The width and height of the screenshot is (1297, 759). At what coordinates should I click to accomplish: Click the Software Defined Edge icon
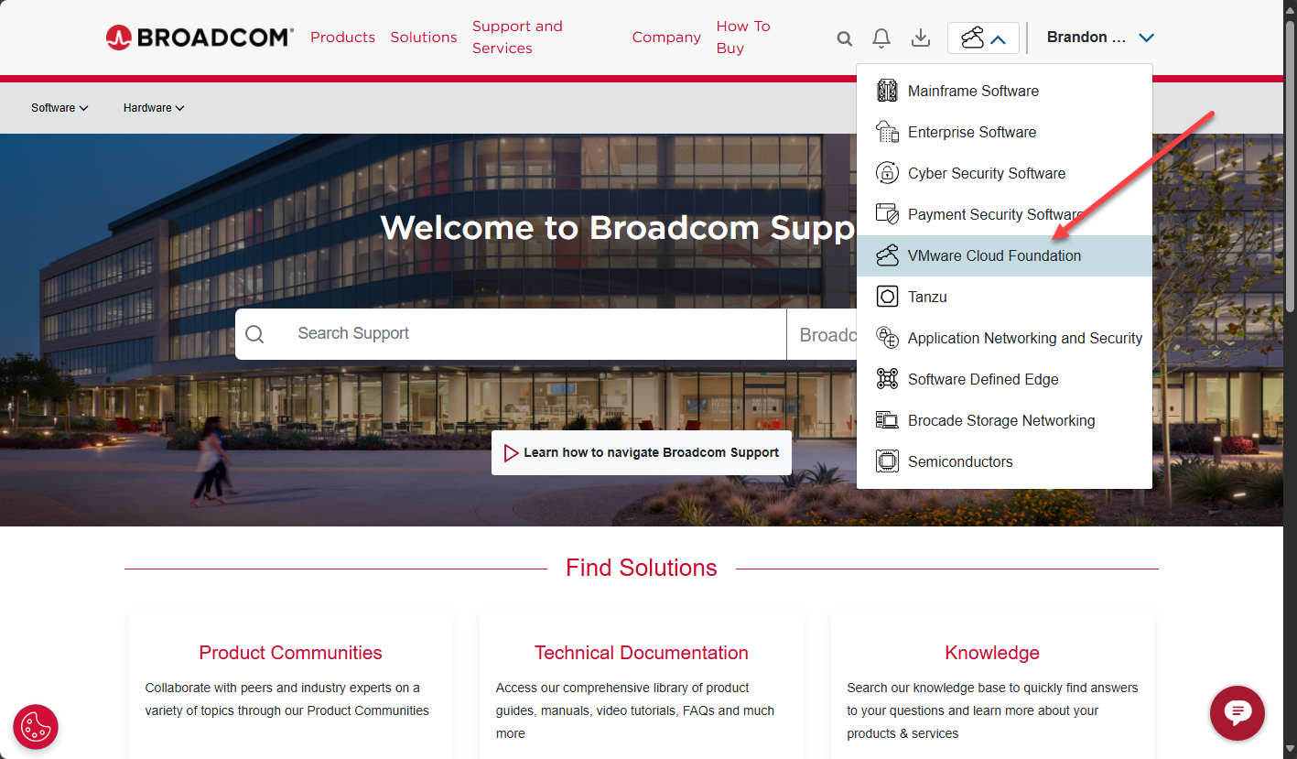(887, 379)
